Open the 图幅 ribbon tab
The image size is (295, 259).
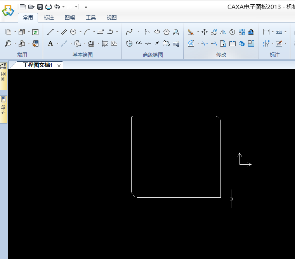point(70,17)
